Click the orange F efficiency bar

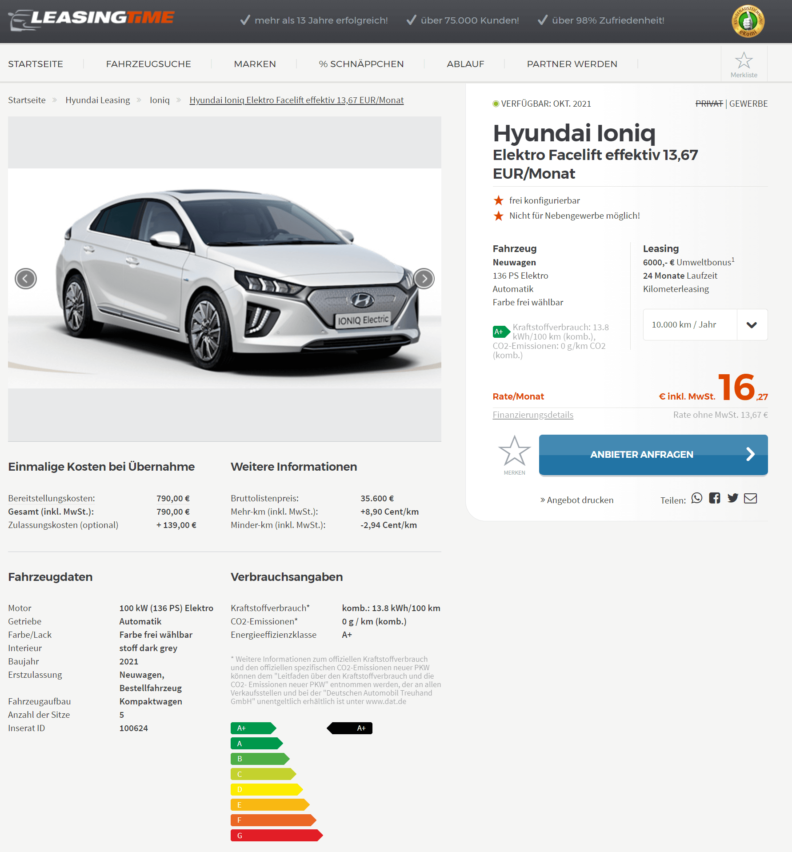pyautogui.click(x=273, y=820)
